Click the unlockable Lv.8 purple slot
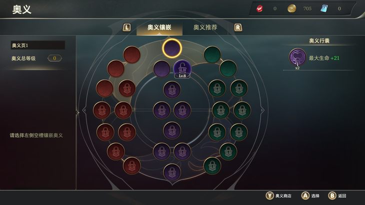This screenshot has width=365, height=205. pyautogui.click(x=182, y=69)
